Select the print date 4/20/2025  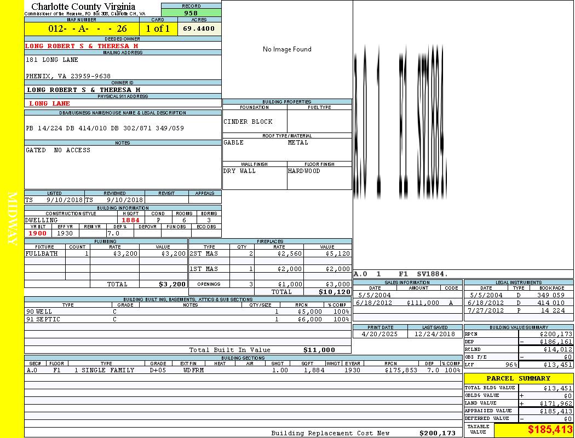click(380, 334)
